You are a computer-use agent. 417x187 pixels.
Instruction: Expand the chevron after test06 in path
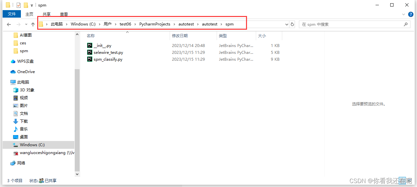click(135, 24)
